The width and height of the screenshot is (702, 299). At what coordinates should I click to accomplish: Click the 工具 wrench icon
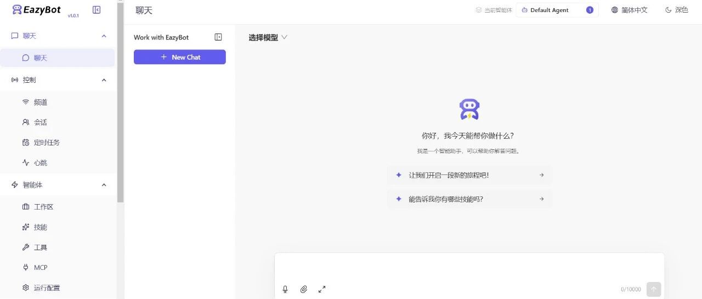click(x=26, y=247)
